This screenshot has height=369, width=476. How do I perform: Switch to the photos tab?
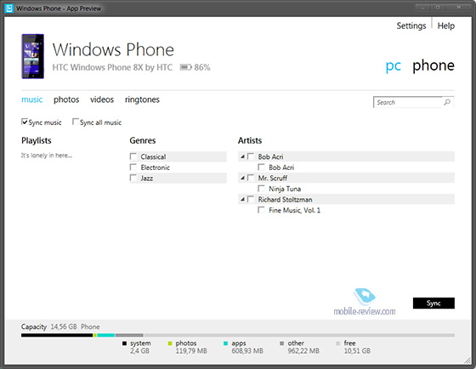tap(66, 99)
